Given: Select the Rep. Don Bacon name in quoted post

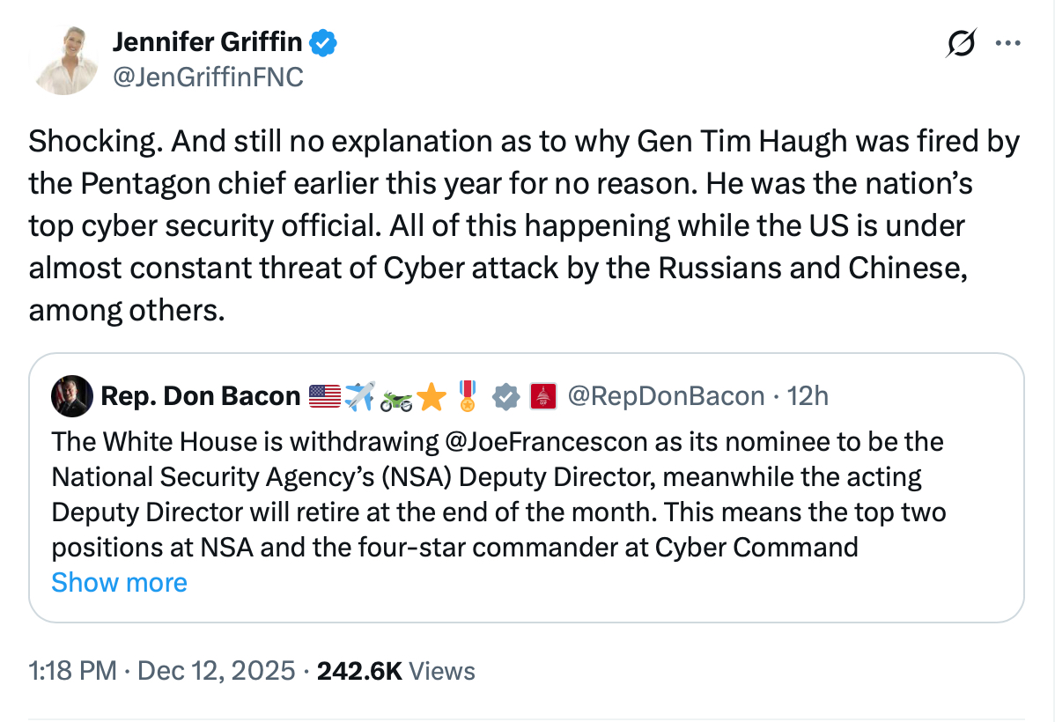Looking at the screenshot, I should pyautogui.click(x=201, y=396).
